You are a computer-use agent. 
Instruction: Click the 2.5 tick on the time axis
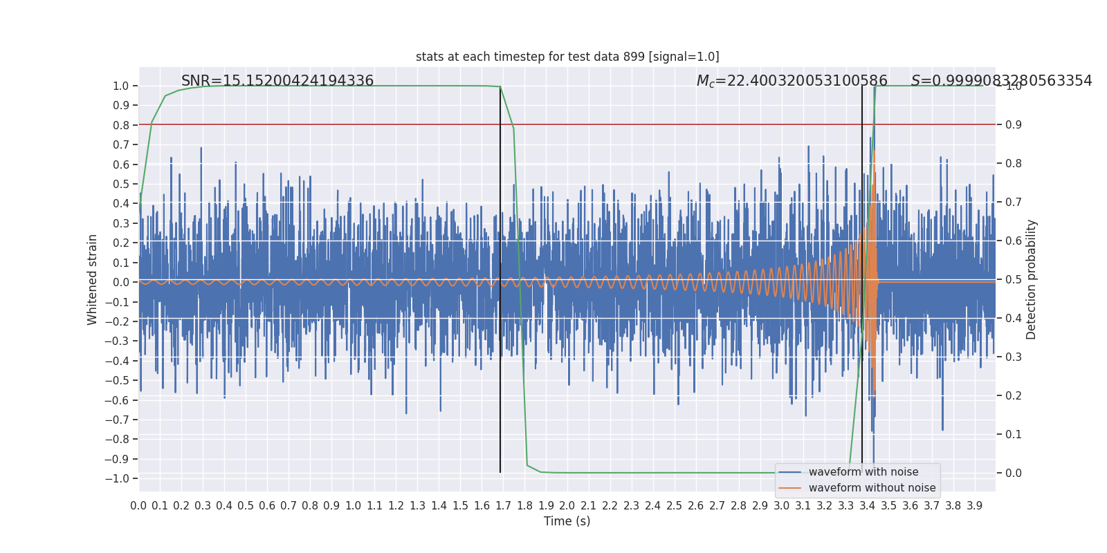tap(675, 505)
